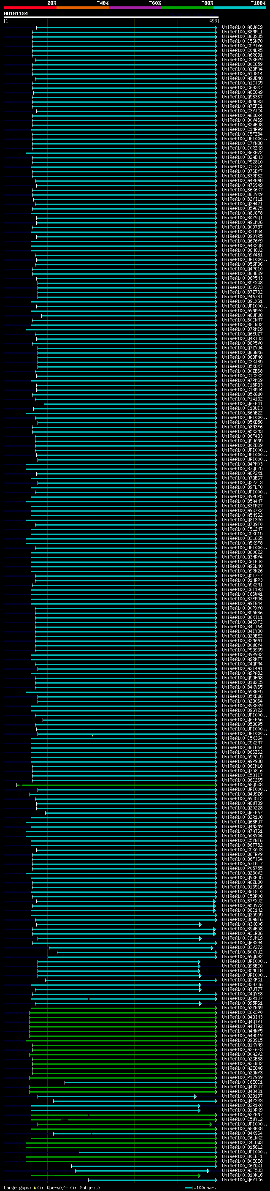Image resolution: width=270 pixels, height=1191 pixels.
Task: Select the UniRef100_B3V272 label
Action: tap(242, 947)
